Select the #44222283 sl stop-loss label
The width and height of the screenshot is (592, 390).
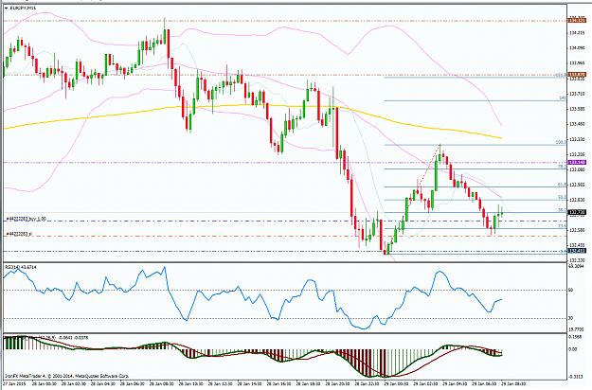[x=19, y=234]
